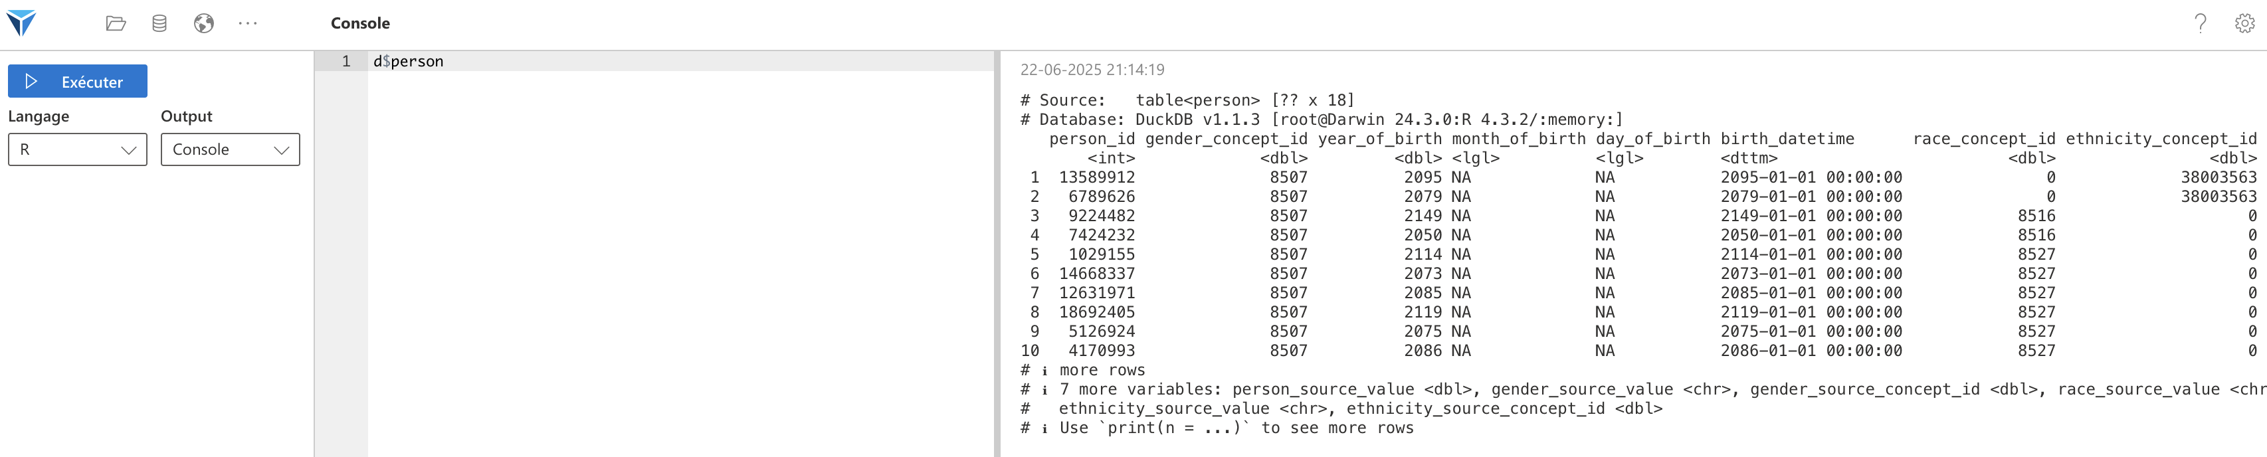Click person_id value 14668337
Screen dimensions: 2267x457
[1096, 274]
